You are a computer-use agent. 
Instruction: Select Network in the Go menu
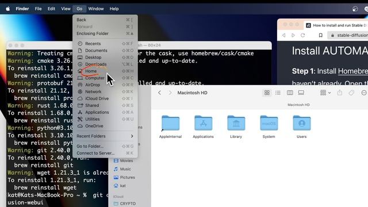[x=105, y=91]
